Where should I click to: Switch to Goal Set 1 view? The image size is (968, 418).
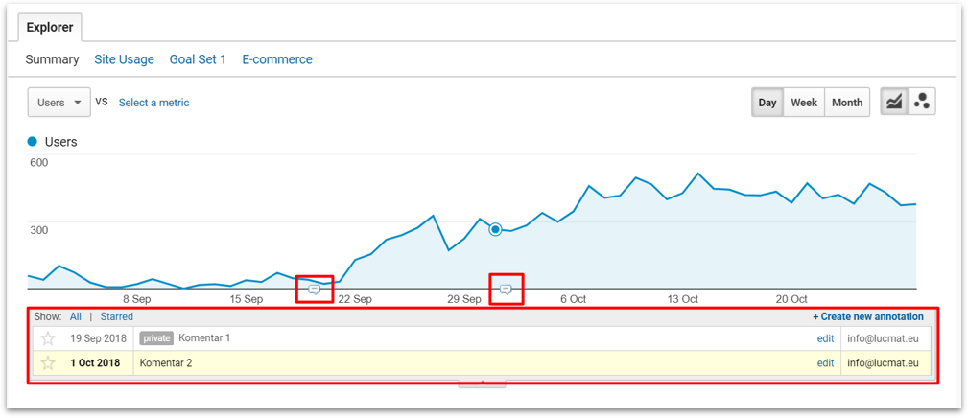click(x=198, y=59)
